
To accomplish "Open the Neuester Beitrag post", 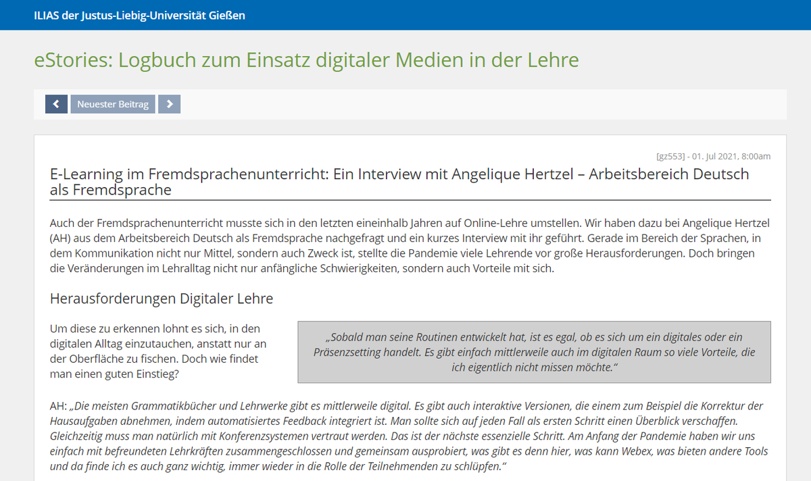I will pos(112,103).
